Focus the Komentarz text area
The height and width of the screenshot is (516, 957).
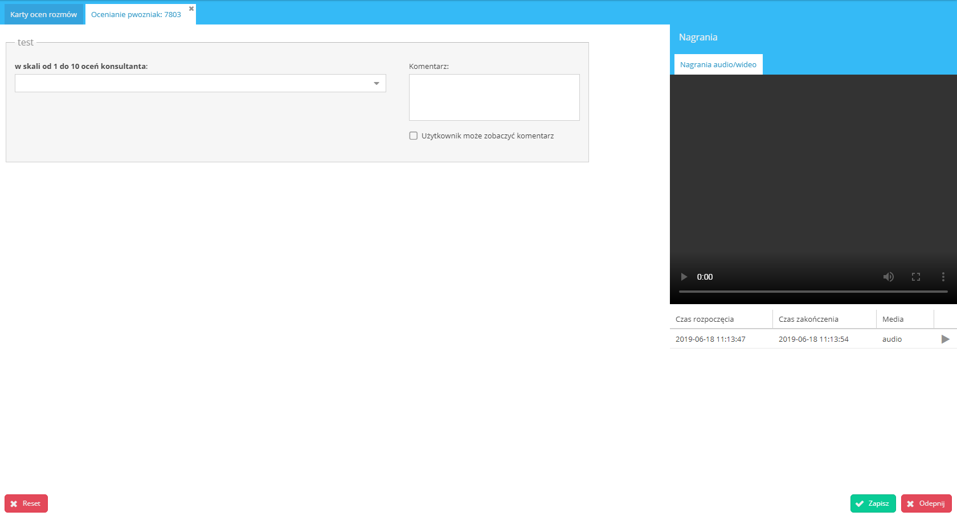494,97
